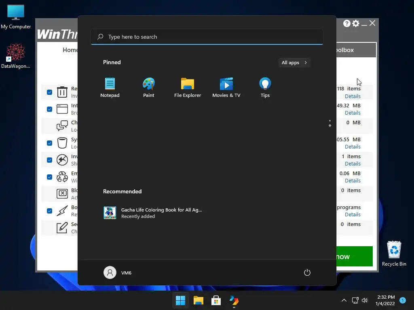Open Recycle Bin desktop icon
Viewport: 414px width, 310px height.
(394, 253)
